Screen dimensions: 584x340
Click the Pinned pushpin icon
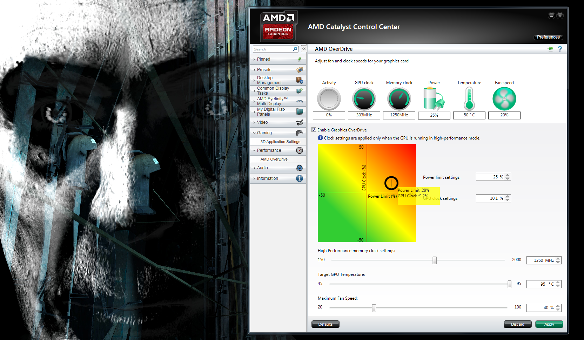pyautogui.click(x=300, y=59)
